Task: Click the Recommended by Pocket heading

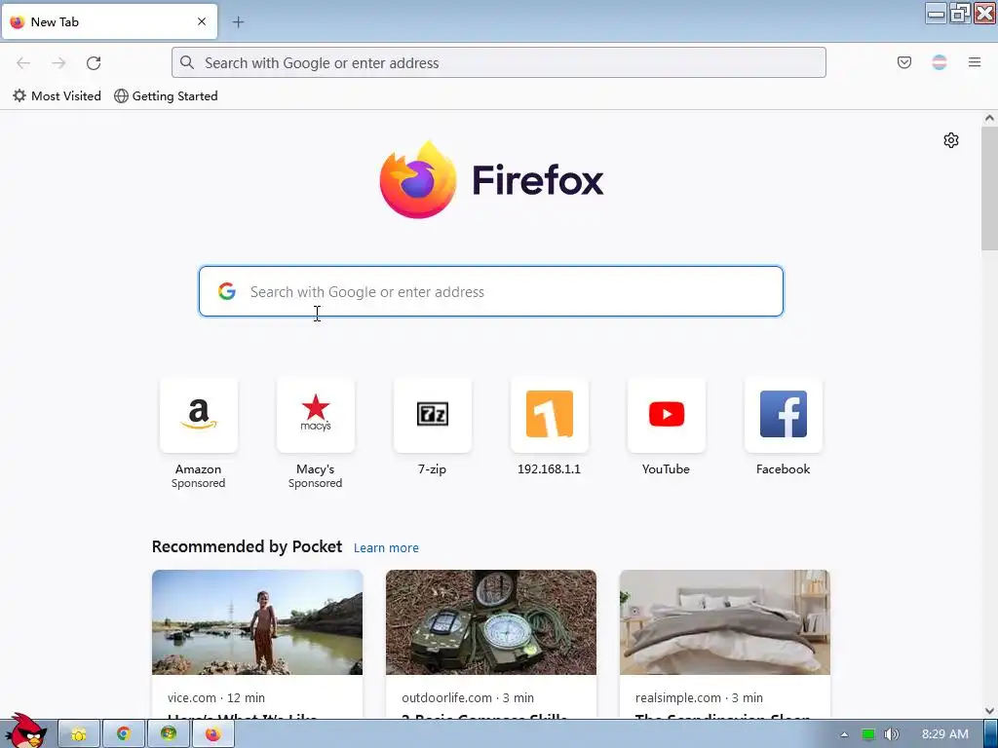Action: click(247, 547)
